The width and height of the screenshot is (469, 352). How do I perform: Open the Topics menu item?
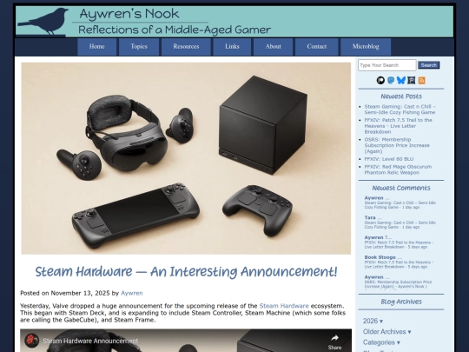[x=139, y=47]
